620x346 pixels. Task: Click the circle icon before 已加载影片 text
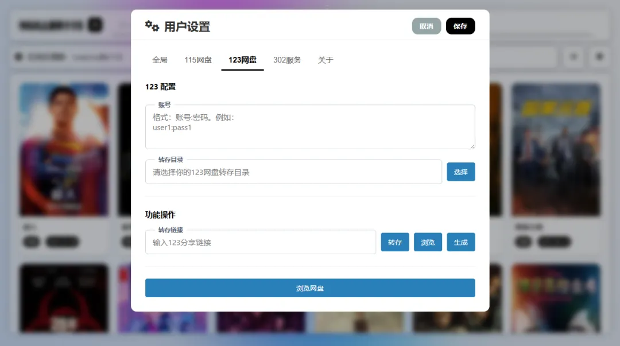[16, 57]
